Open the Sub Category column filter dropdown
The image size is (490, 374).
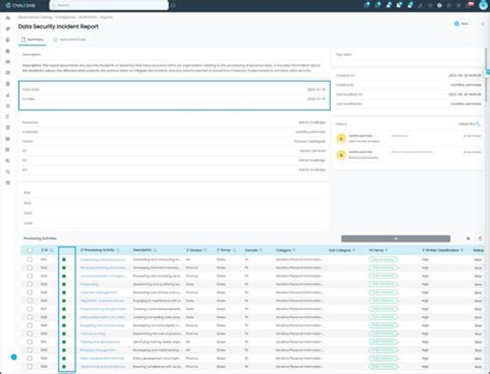353,250
